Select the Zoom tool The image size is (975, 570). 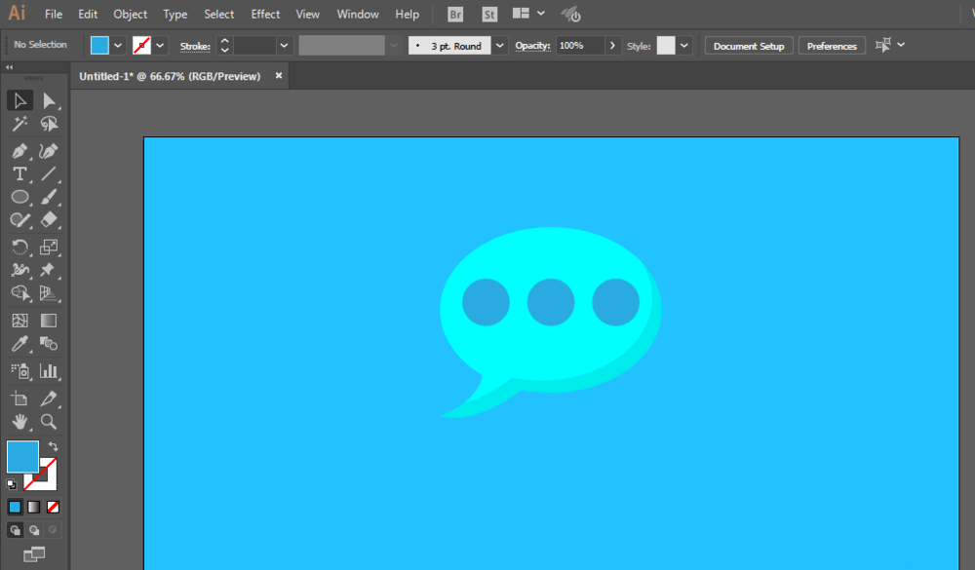(49, 422)
